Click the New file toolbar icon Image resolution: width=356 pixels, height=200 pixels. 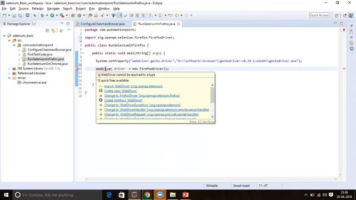[4, 16]
